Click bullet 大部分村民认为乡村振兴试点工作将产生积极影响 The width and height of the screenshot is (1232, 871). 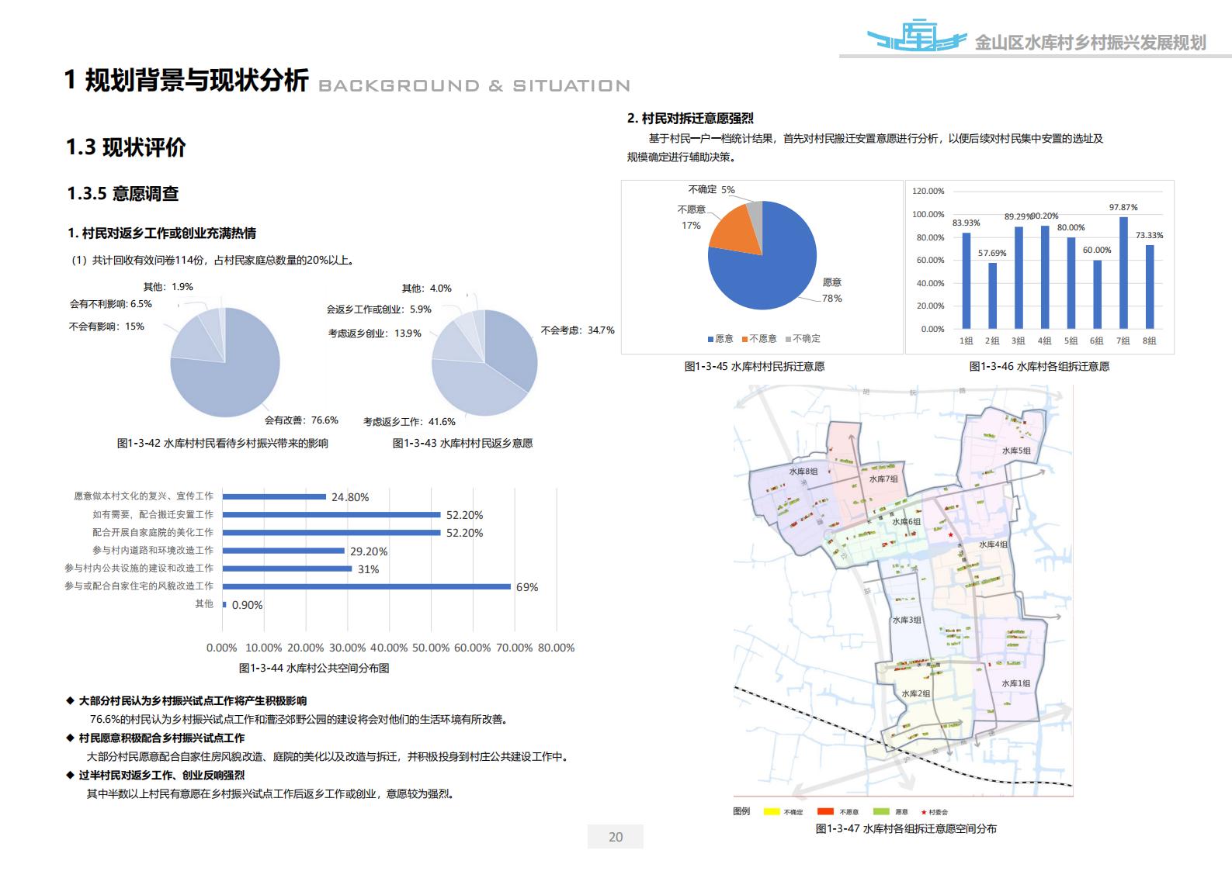(193, 701)
